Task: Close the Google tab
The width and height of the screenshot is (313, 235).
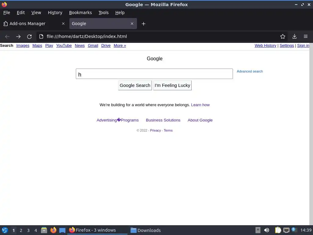Action: pos(132,24)
